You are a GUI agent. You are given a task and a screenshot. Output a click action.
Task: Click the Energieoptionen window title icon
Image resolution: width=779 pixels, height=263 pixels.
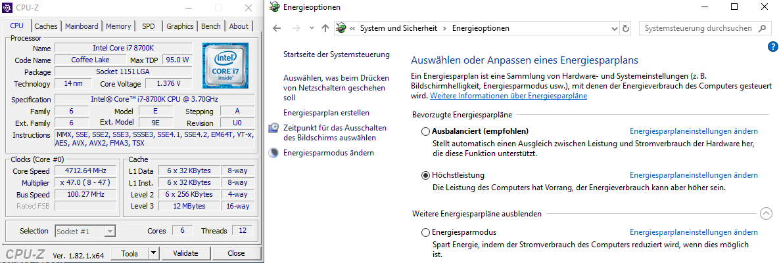tap(273, 7)
